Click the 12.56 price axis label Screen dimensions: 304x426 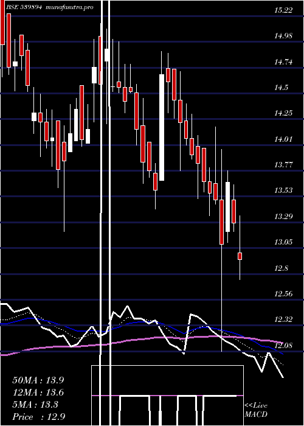pos(283,293)
